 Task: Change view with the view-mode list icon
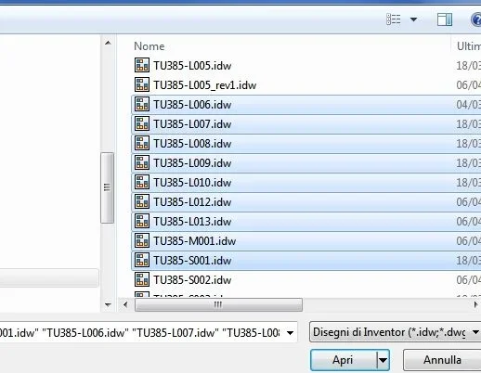click(394, 19)
